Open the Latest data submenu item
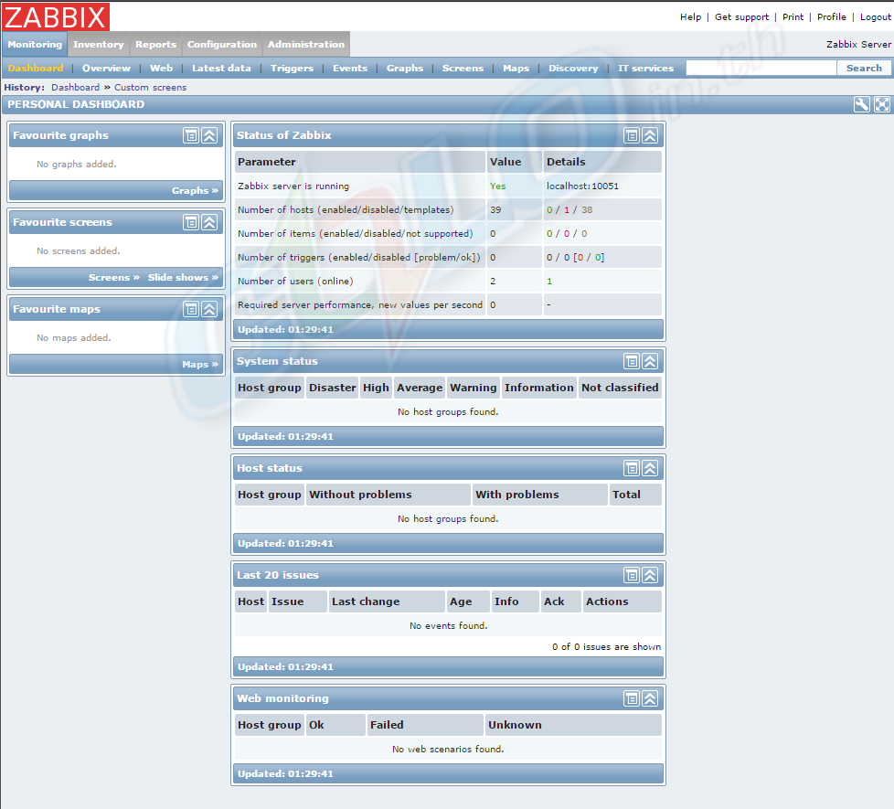 point(221,68)
